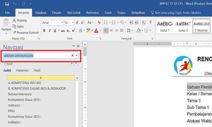This screenshot has width=212, height=127.
Task: Justify the paragraph text
Action: pos(122,30)
